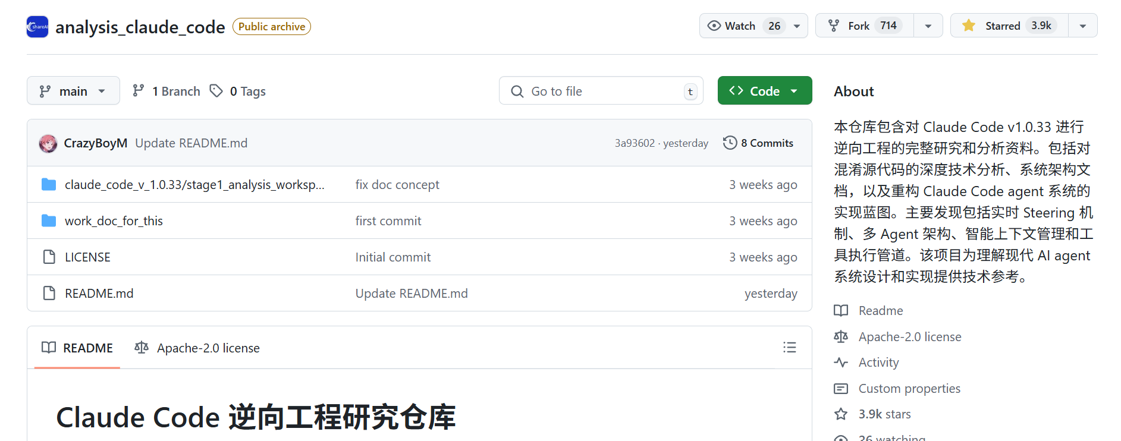Open CrazyBoyM avatar image
Screen dimensions: 1121x441
coord(48,143)
